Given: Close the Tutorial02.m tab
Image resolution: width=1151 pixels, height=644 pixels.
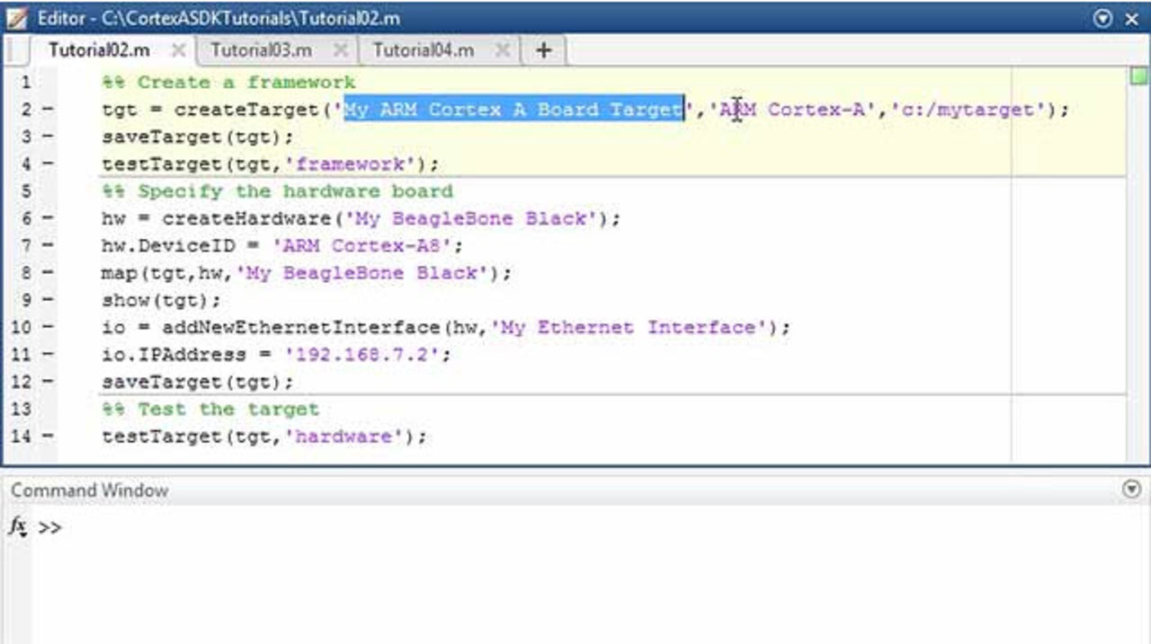Looking at the screenshot, I should pos(178,50).
